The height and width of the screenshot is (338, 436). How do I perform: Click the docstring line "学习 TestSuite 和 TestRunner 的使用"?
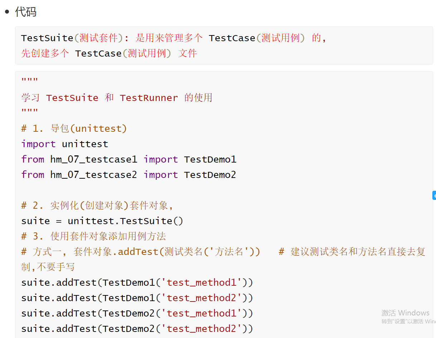pos(117,98)
